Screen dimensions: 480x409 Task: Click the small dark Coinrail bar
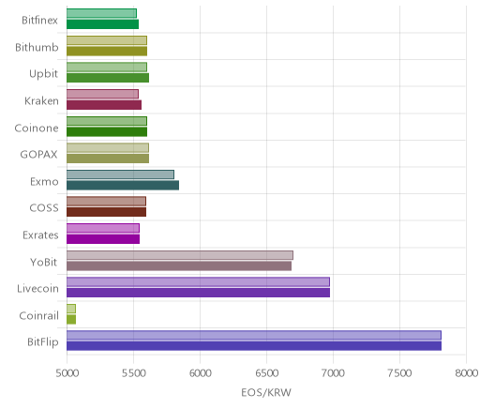tap(71, 320)
